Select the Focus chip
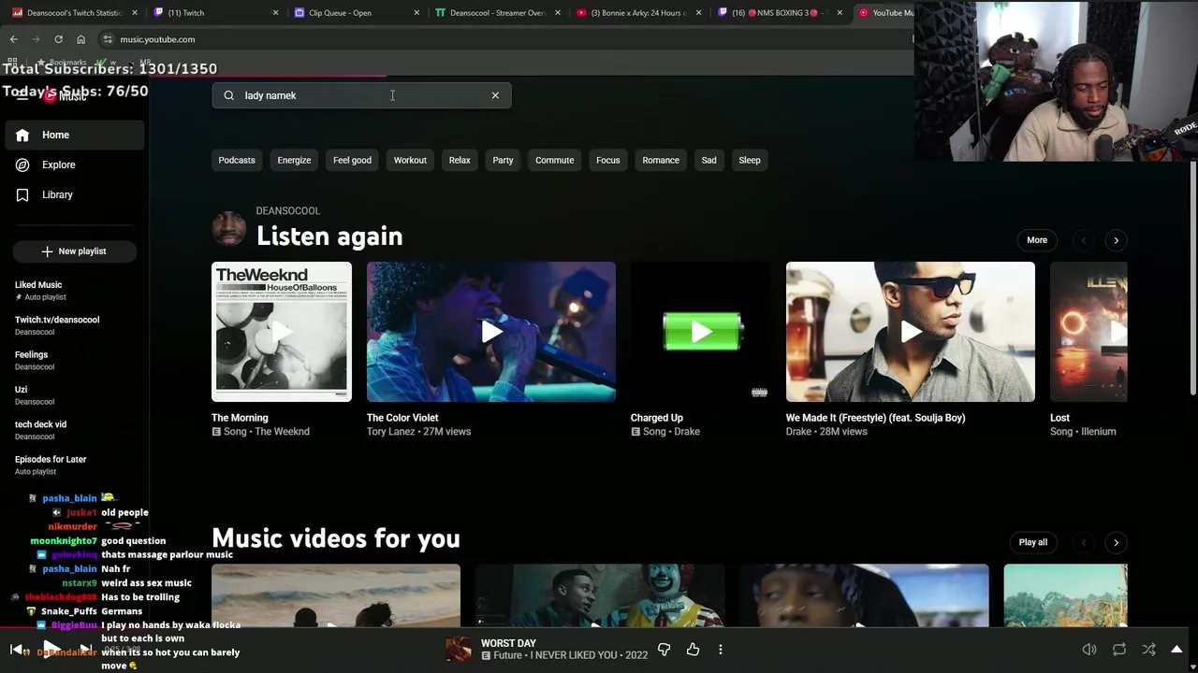Screen dimensions: 1198x673 pos(608,160)
